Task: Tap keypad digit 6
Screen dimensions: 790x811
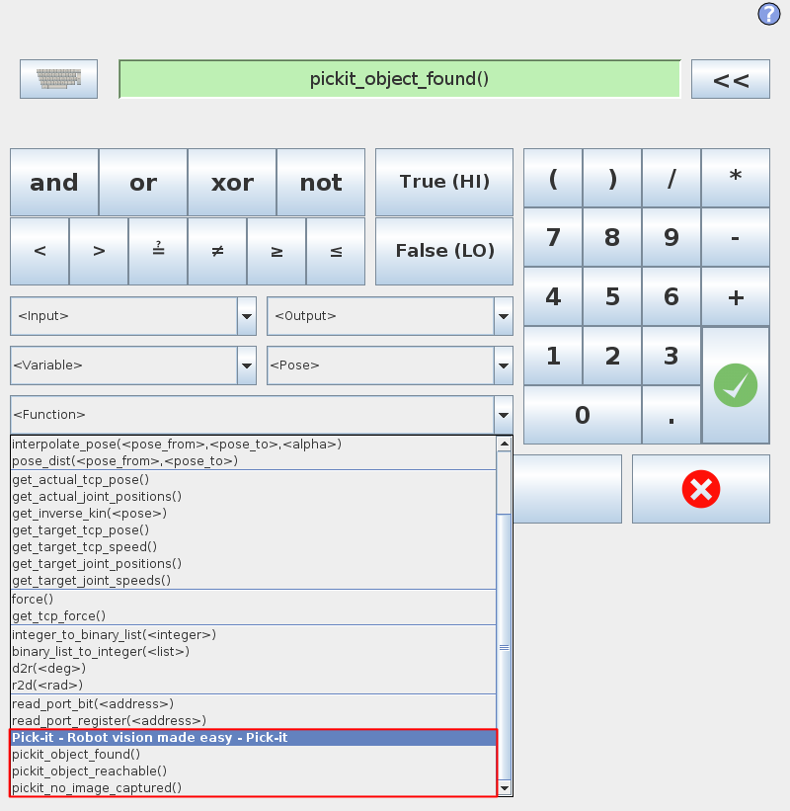Action: (x=671, y=296)
